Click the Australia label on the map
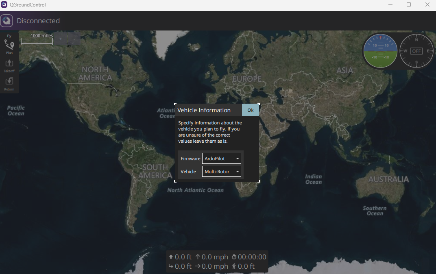The width and height of the screenshot is (436, 274). click(388, 179)
